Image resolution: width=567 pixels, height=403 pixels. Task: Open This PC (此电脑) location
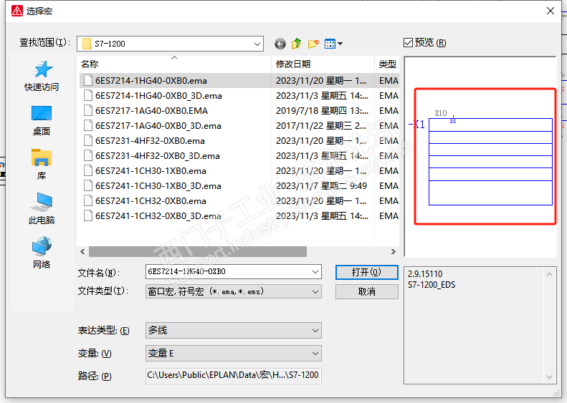42,209
